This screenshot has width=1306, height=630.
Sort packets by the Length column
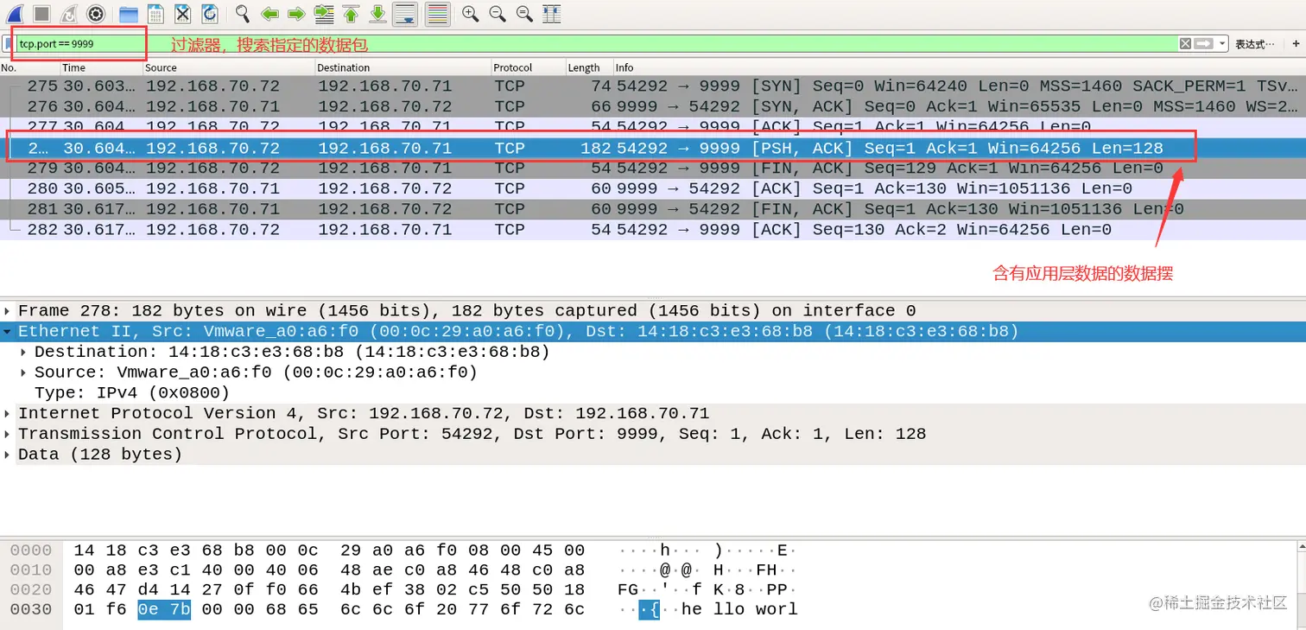coord(589,67)
